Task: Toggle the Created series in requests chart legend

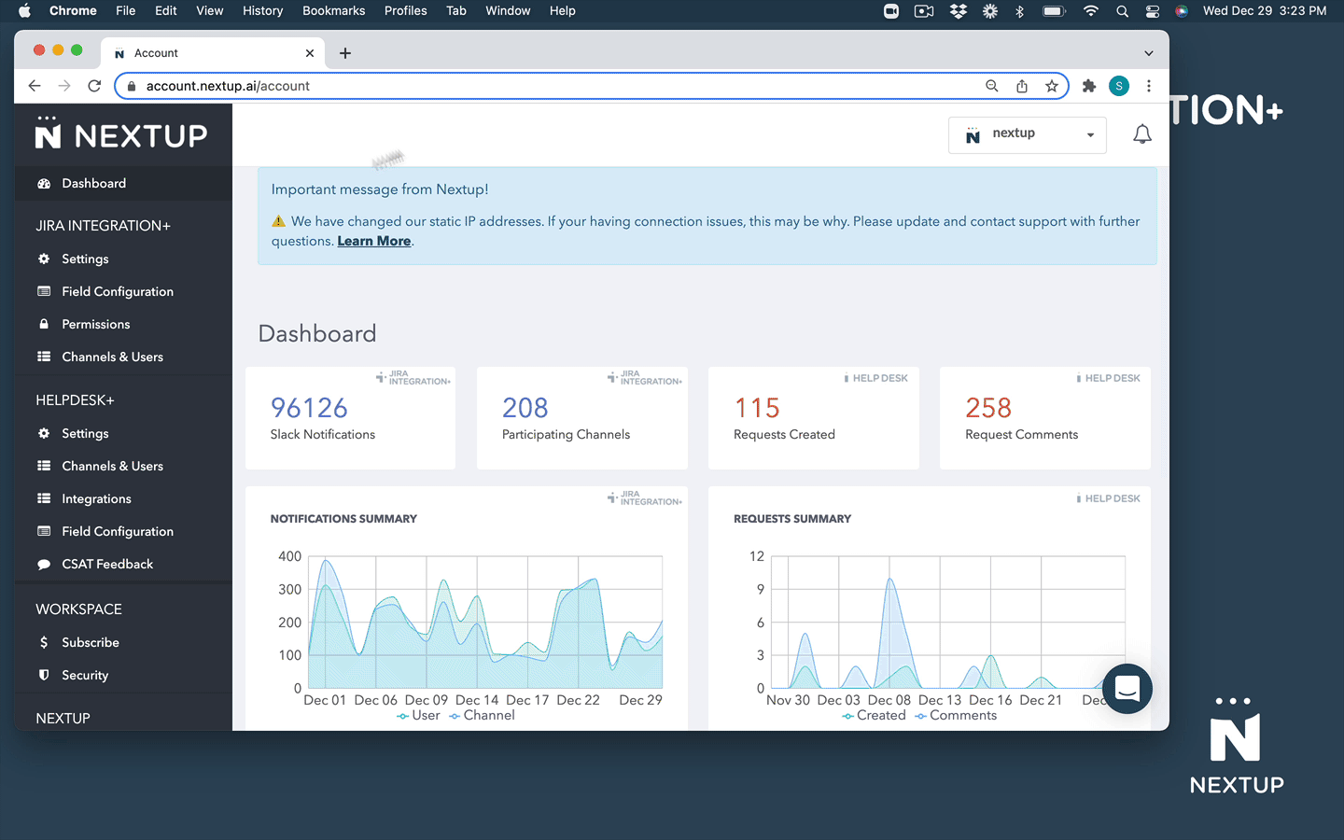Action: 874,715
